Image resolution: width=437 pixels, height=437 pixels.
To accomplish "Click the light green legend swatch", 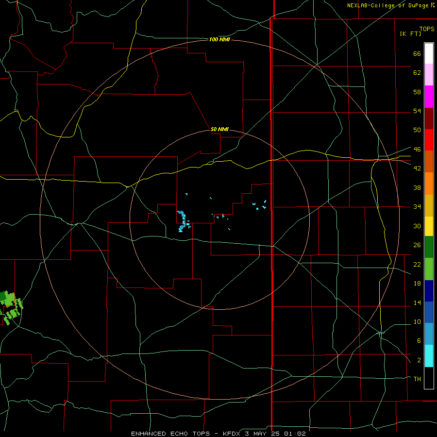I will click(429, 269).
